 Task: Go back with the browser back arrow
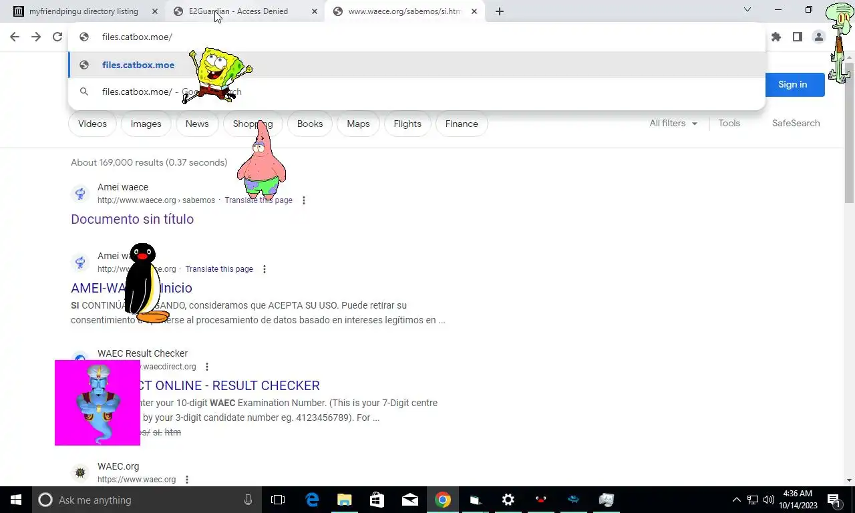(x=14, y=37)
